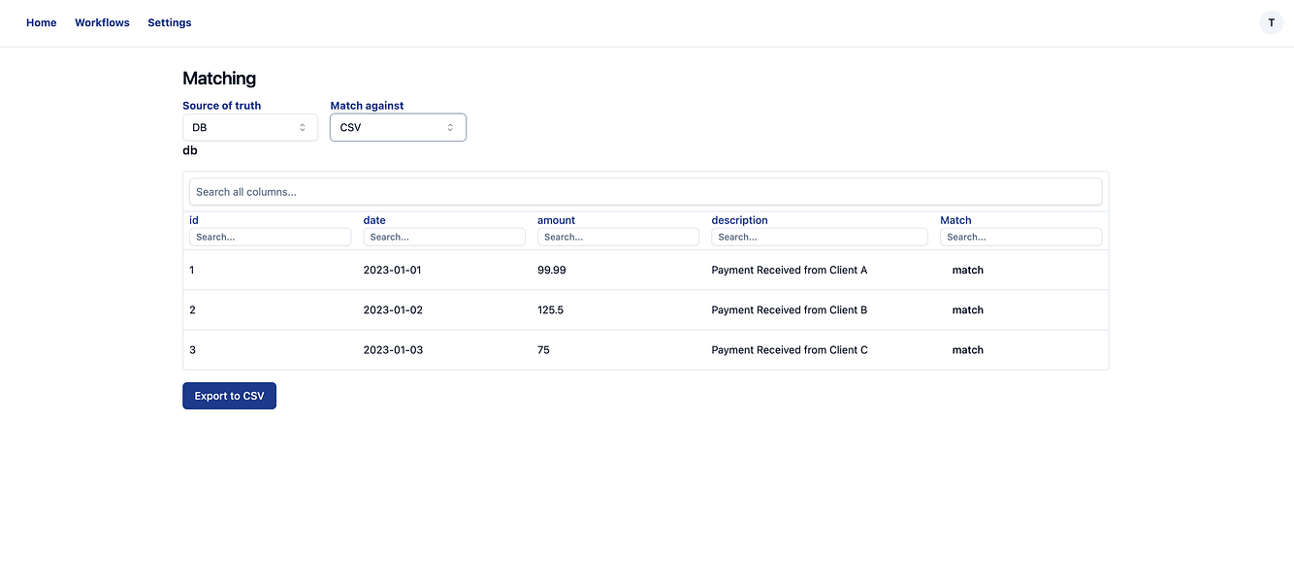Screen dimensions: 1294x582
Task: Click the Source of truth label
Action: coord(221,106)
